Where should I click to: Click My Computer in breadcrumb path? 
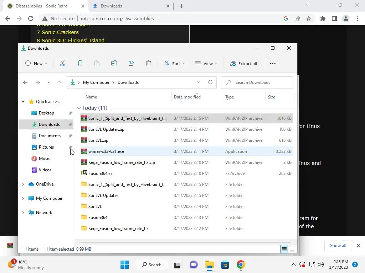click(96, 82)
